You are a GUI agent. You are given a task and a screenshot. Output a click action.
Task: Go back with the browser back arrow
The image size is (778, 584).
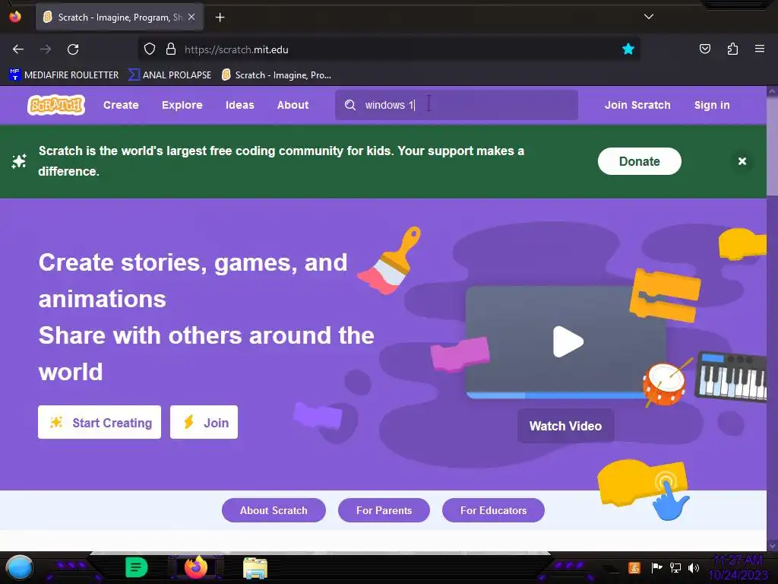18,49
